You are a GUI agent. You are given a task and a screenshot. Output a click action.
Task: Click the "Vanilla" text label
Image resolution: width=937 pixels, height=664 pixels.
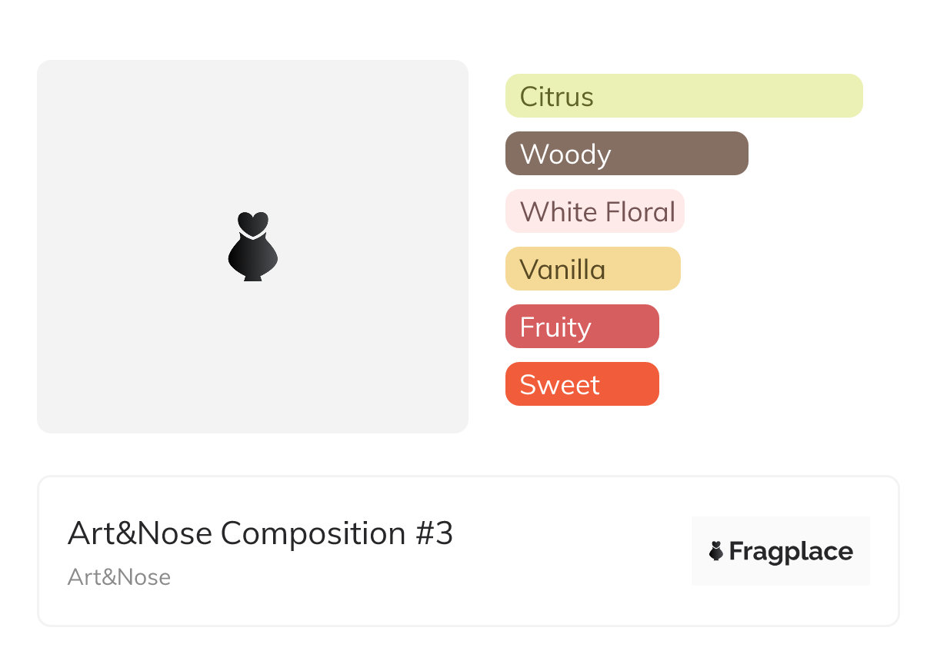pyautogui.click(x=562, y=270)
